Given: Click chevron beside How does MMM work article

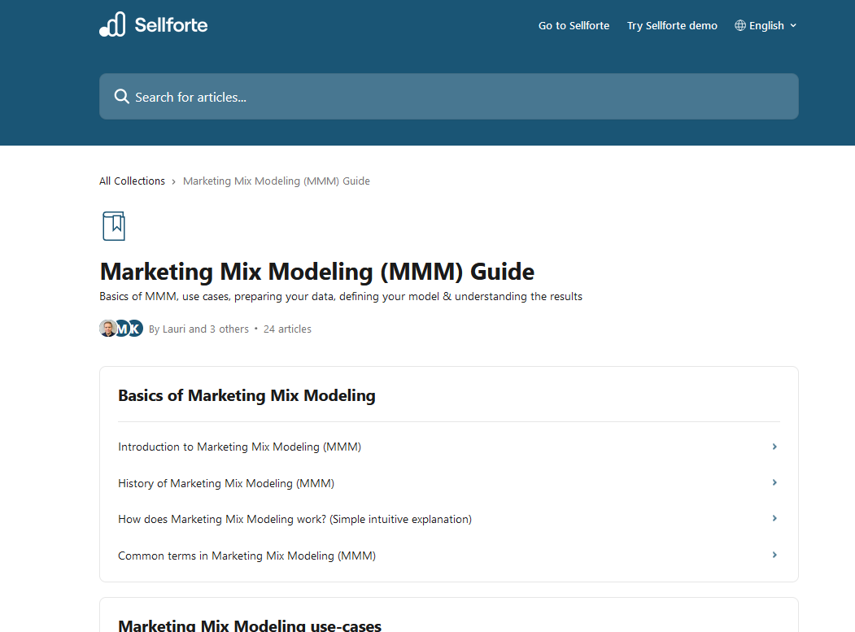Looking at the screenshot, I should pos(774,518).
